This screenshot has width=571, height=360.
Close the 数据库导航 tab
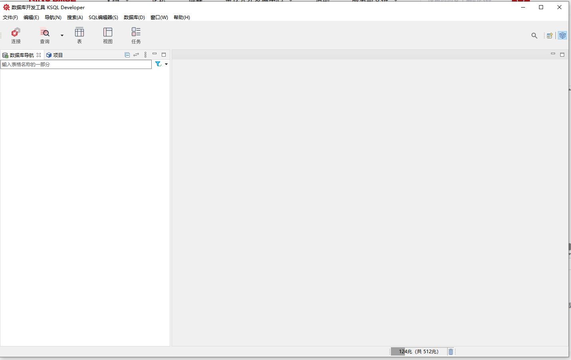39,55
